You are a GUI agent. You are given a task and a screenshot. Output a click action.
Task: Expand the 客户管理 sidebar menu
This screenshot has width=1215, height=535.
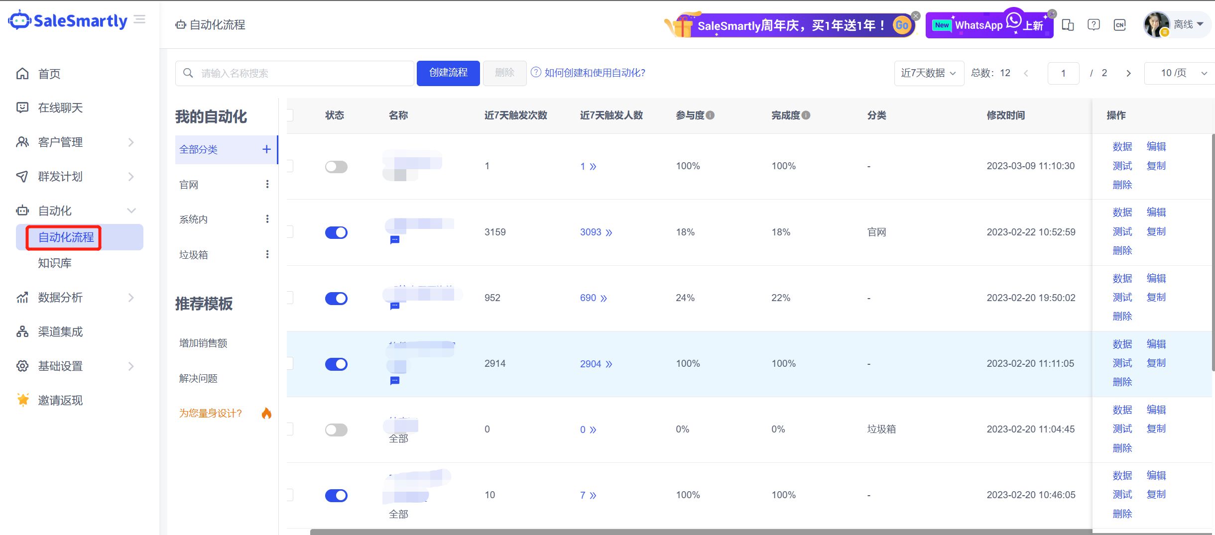pyautogui.click(x=75, y=142)
